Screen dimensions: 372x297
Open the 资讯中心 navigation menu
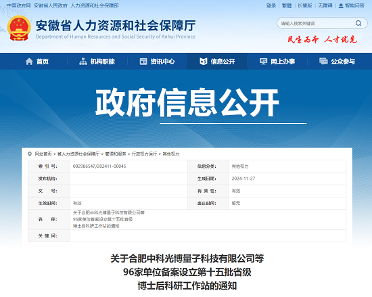point(157,62)
